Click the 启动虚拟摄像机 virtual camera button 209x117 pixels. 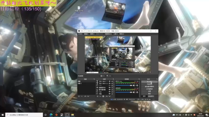pos(149,87)
